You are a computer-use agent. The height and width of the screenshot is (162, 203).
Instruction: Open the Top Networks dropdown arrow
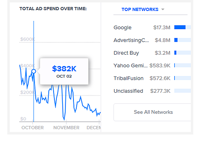(x=163, y=9)
